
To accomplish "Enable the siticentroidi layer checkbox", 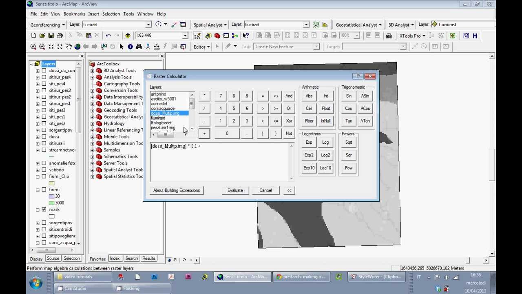I will [44, 229].
